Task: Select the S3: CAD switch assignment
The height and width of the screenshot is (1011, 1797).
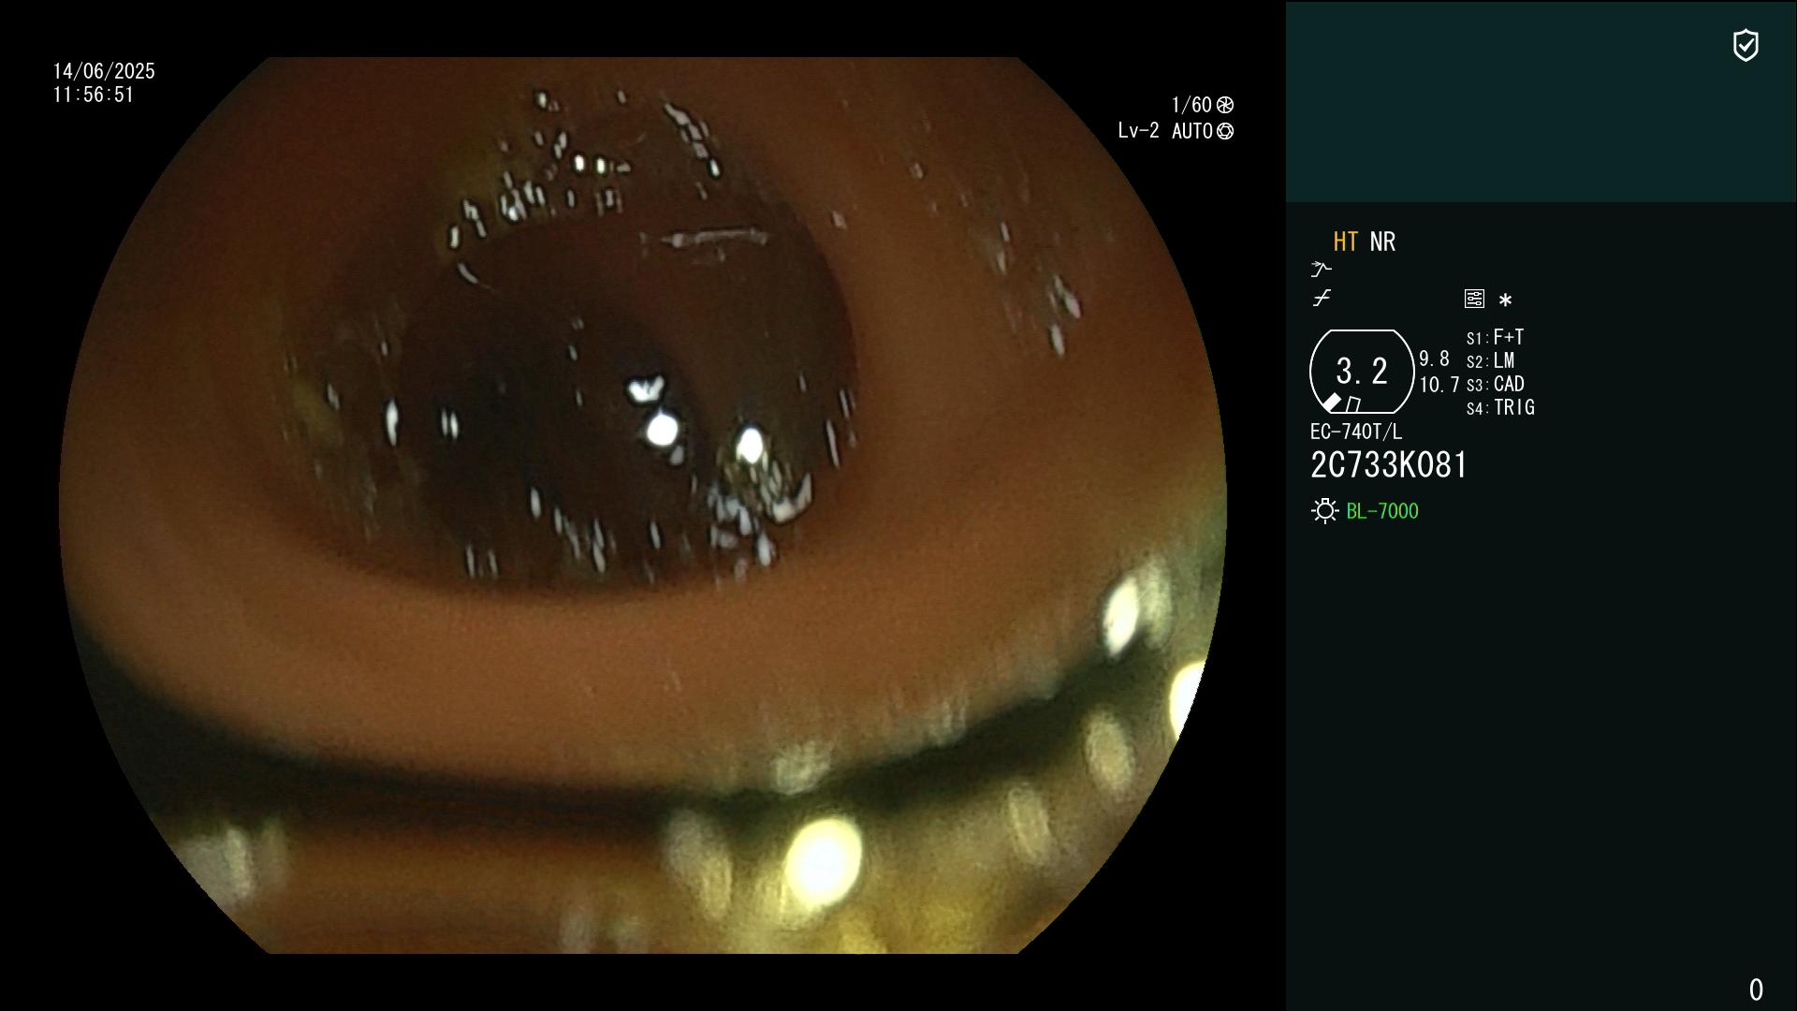Action: click(1496, 384)
